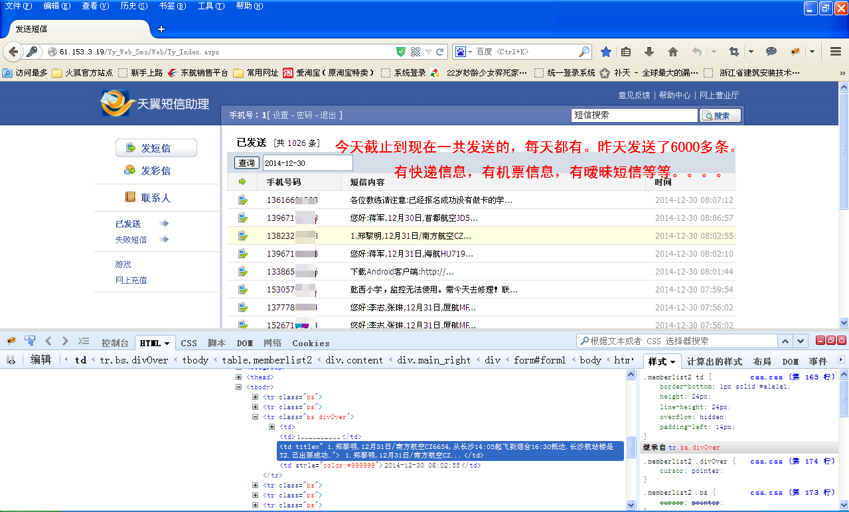
Task: Click Firebug panel forward arrow
Action: (64, 341)
